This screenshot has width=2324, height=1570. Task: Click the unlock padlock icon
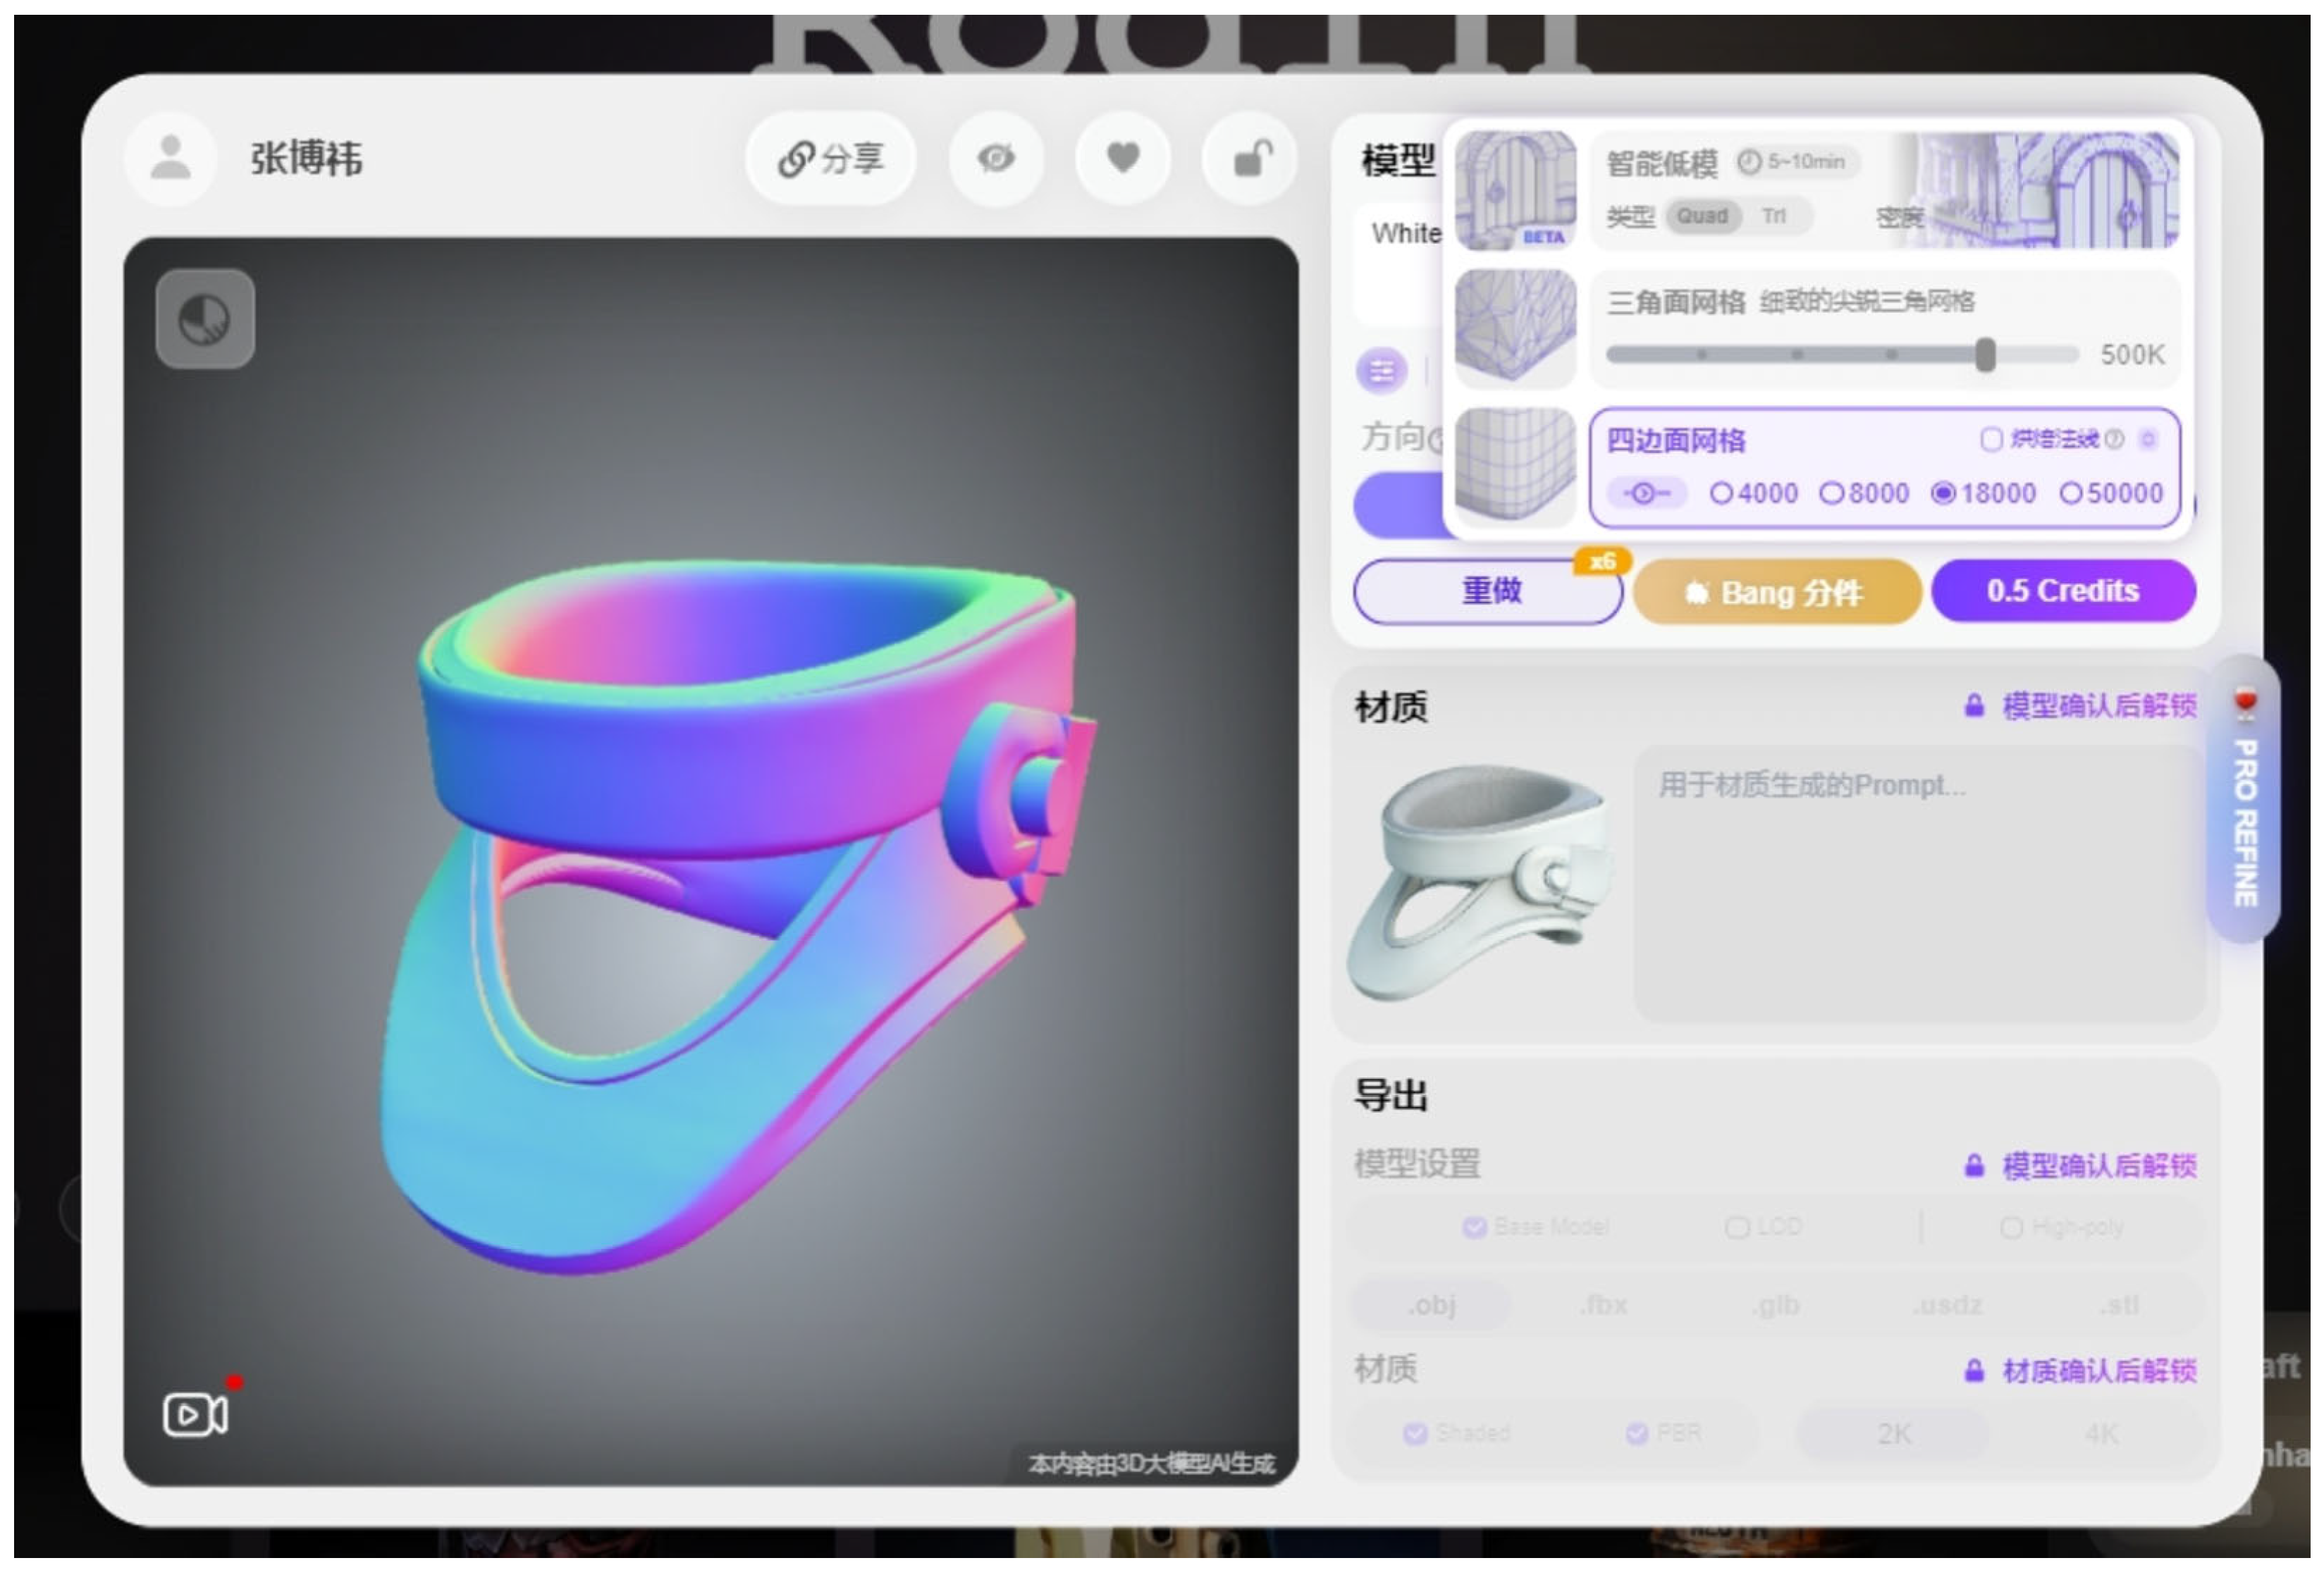click(1250, 158)
